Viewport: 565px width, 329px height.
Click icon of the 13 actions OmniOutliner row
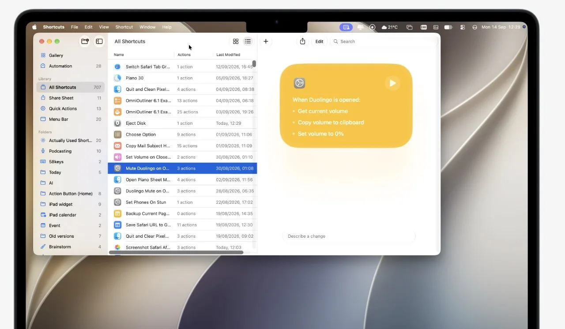(x=117, y=101)
